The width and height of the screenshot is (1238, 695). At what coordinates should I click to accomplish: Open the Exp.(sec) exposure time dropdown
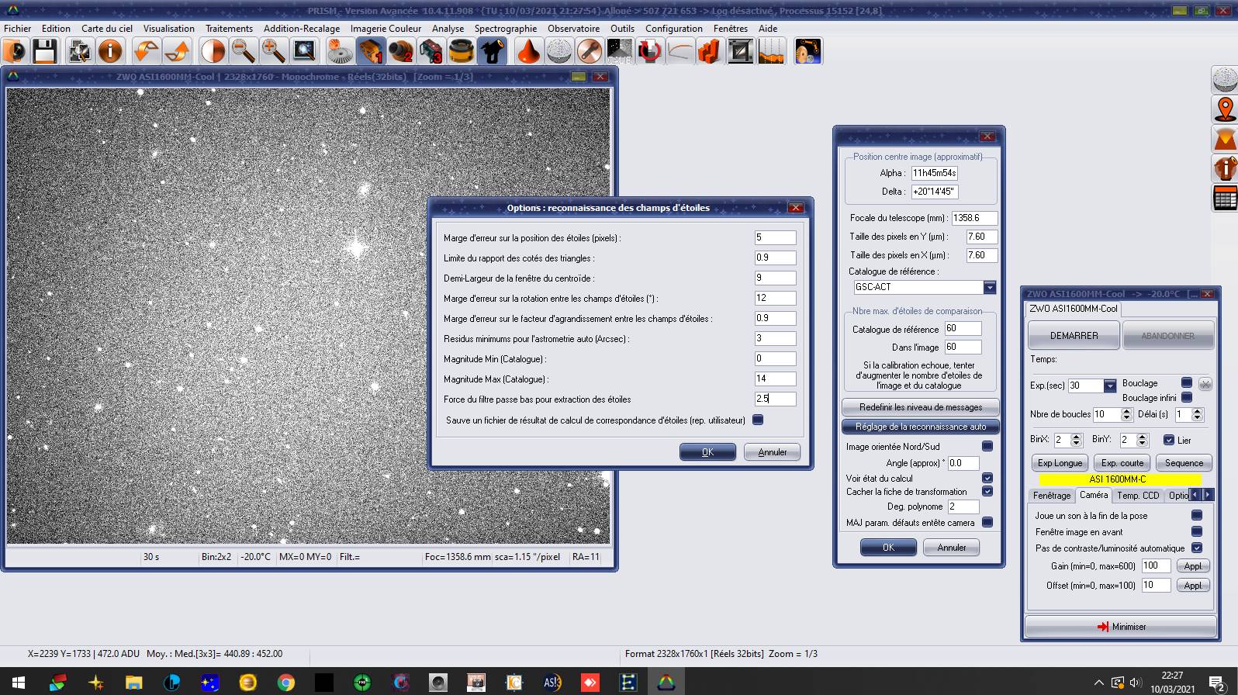pos(1110,386)
